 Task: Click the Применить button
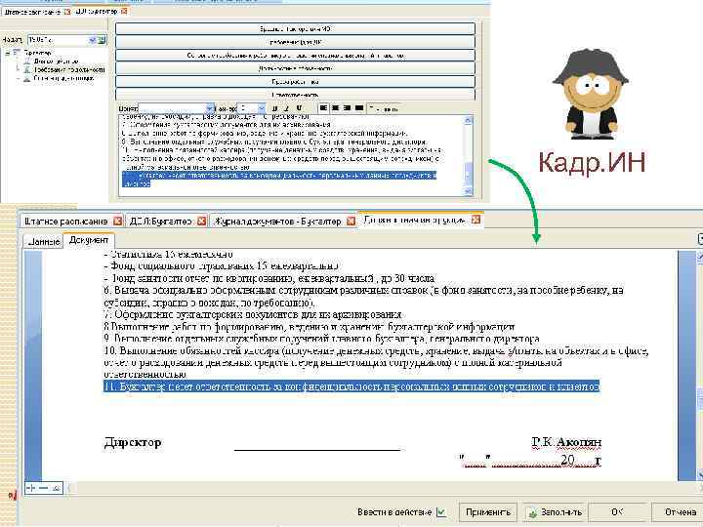tap(488, 512)
